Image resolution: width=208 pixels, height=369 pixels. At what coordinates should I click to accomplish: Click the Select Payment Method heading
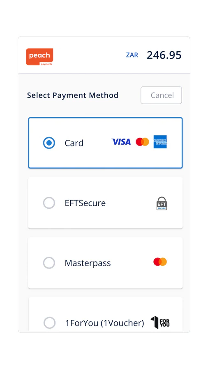[73, 95]
